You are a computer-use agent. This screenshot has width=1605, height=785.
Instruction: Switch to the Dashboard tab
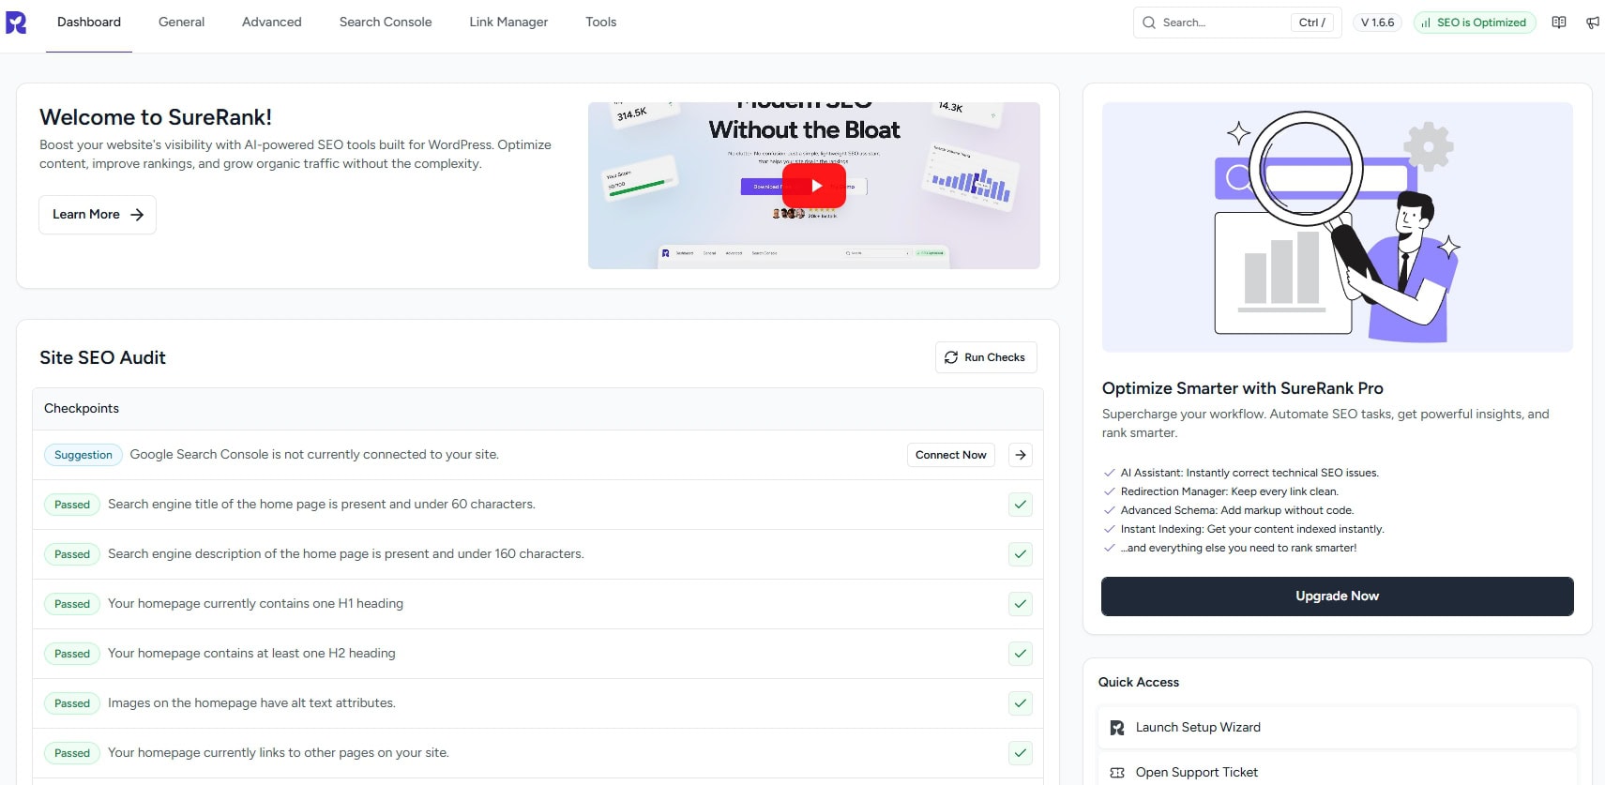coord(89,23)
